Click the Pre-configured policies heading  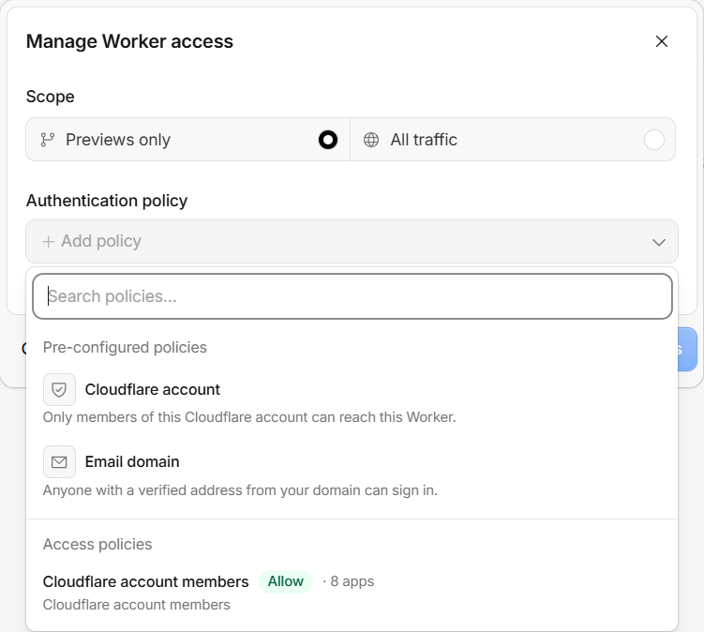pos(125,348)
